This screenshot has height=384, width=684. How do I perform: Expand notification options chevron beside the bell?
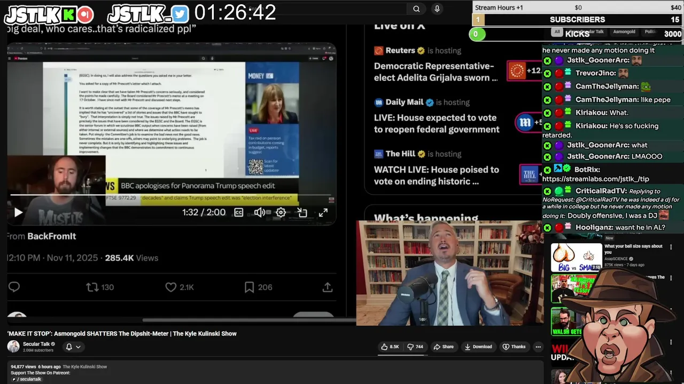click(x=78, y=347)
